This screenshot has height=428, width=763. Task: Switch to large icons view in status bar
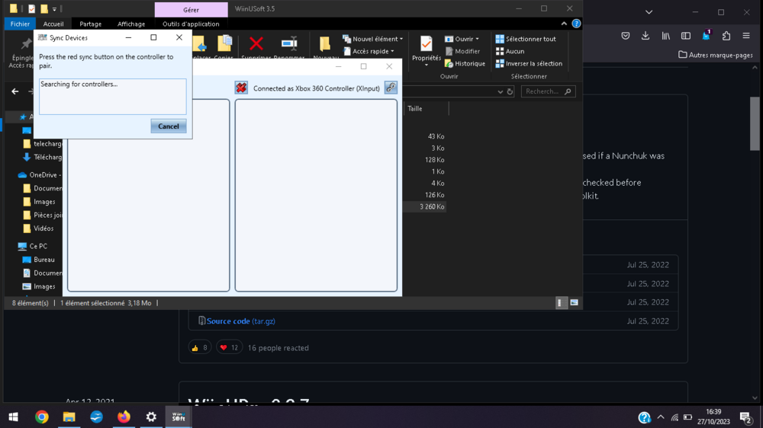coord(574,303)
